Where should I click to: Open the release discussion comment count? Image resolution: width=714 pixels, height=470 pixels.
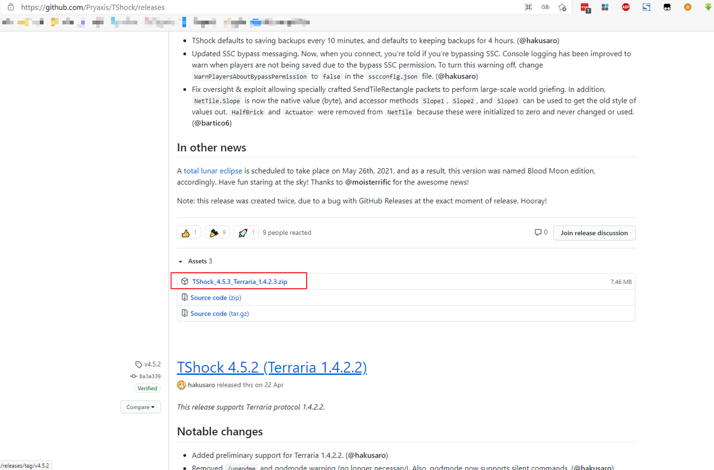(x=541, y=232)
